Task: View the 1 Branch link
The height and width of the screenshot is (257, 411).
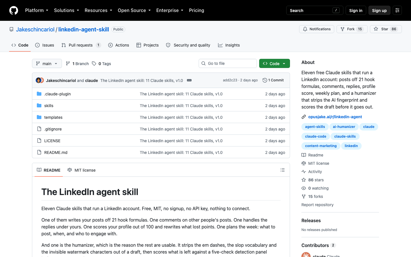Action: (77, 63)
